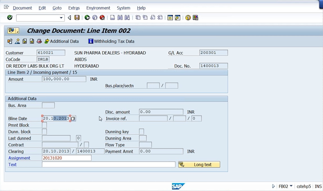This screenshot has height=191, width=323.
Task: Click the Document Overview mountain icon
Action: [x=17, y=41]
